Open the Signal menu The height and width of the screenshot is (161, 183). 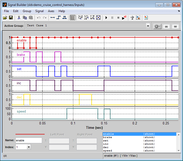coord(39,11)
